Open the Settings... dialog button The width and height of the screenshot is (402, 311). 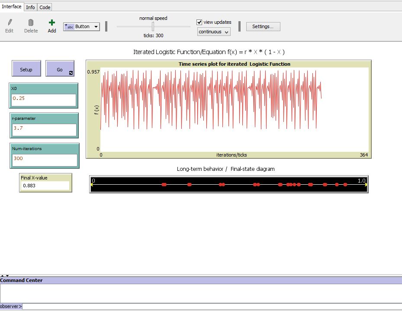[x=263, y=26]
